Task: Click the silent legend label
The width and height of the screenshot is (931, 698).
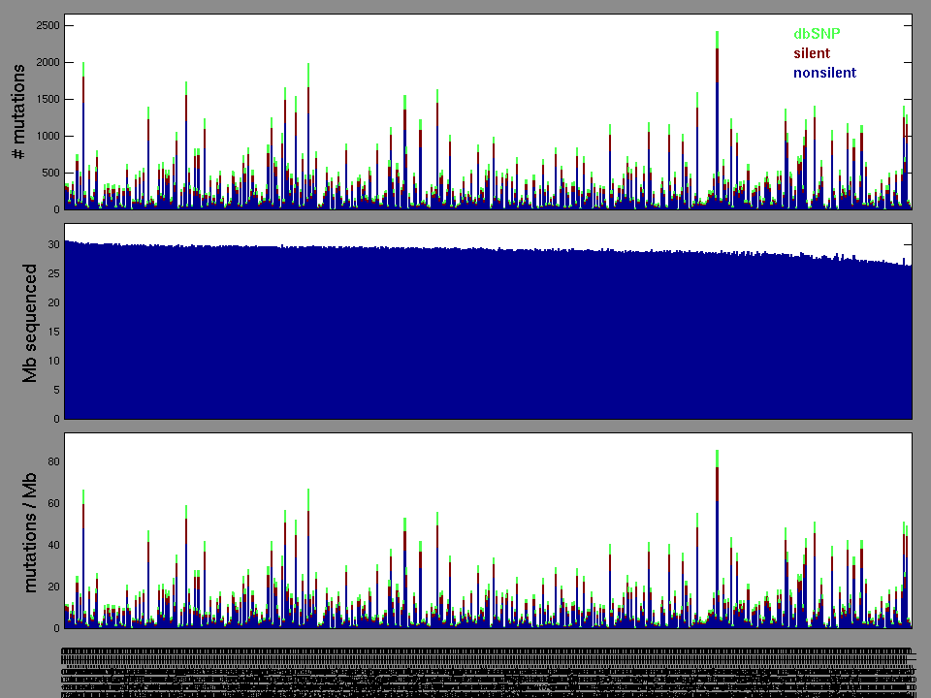Action: (811, 53)
